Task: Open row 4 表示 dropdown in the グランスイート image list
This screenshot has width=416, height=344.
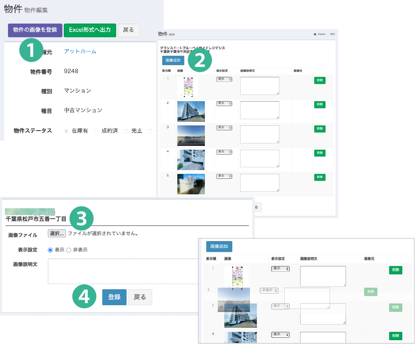Action: click(x=224, y=152)
